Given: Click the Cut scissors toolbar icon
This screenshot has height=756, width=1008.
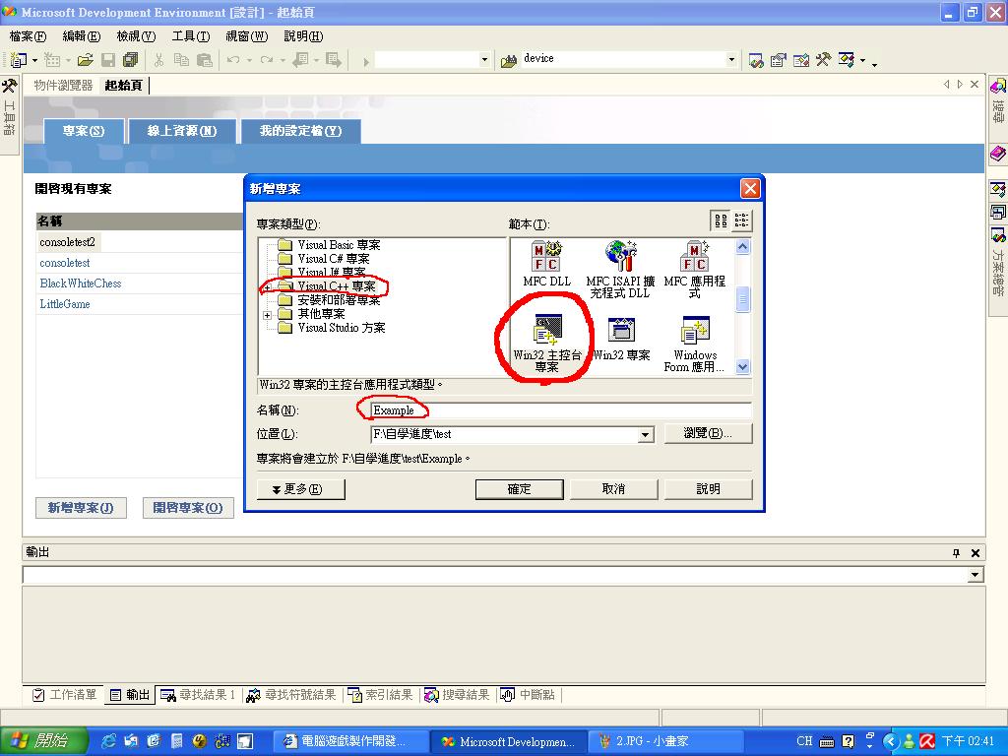Looking at the screenshot, I should tap(158, 60).
